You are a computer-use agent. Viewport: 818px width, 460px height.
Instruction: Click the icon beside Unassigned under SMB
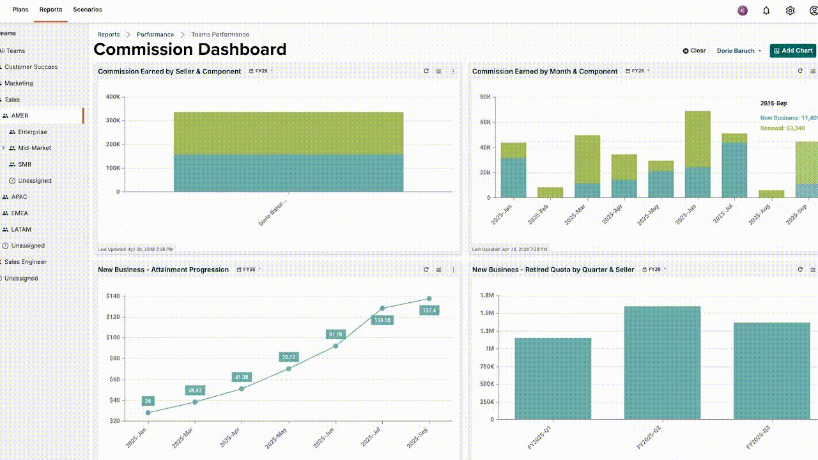pos(12,181)
